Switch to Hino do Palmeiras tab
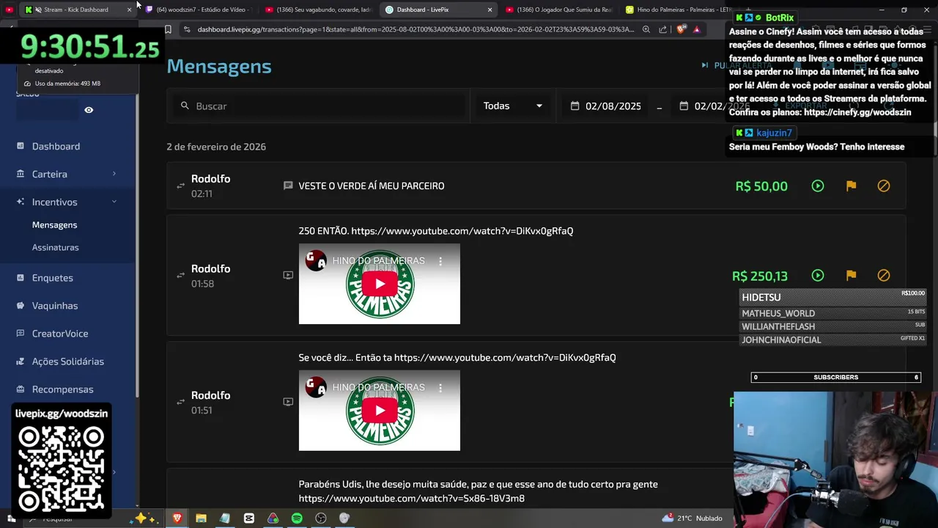The width and height of the screenshot is (938, 528). tap(679, 10)
